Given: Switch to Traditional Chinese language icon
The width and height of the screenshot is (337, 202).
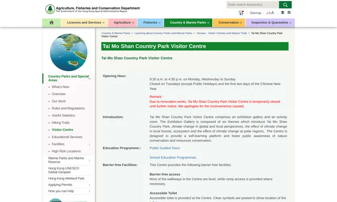Looking at the screenshot, I should pos(283,13).
